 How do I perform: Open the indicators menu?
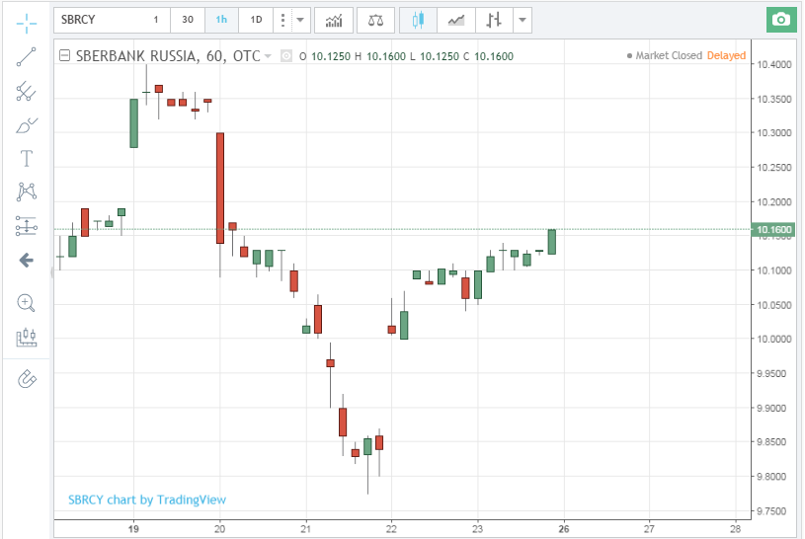click(x=334, y=21)
